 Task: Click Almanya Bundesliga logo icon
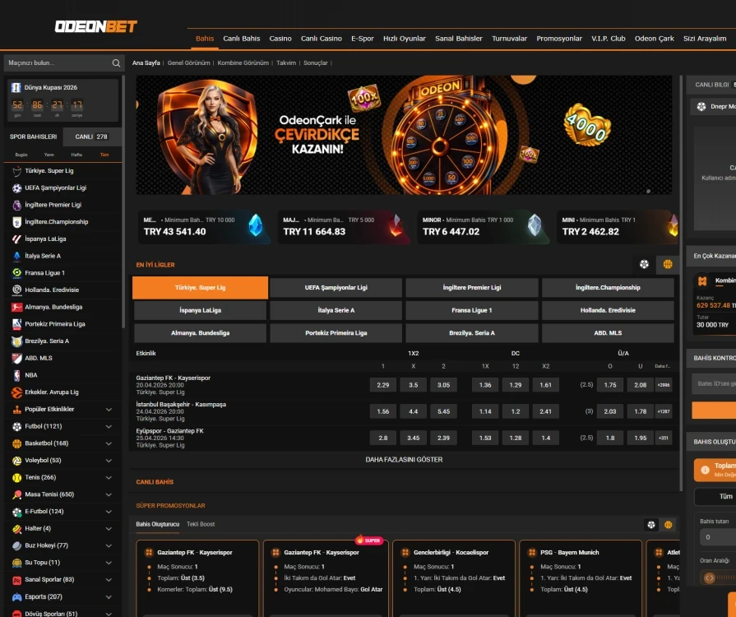[17, 307]
